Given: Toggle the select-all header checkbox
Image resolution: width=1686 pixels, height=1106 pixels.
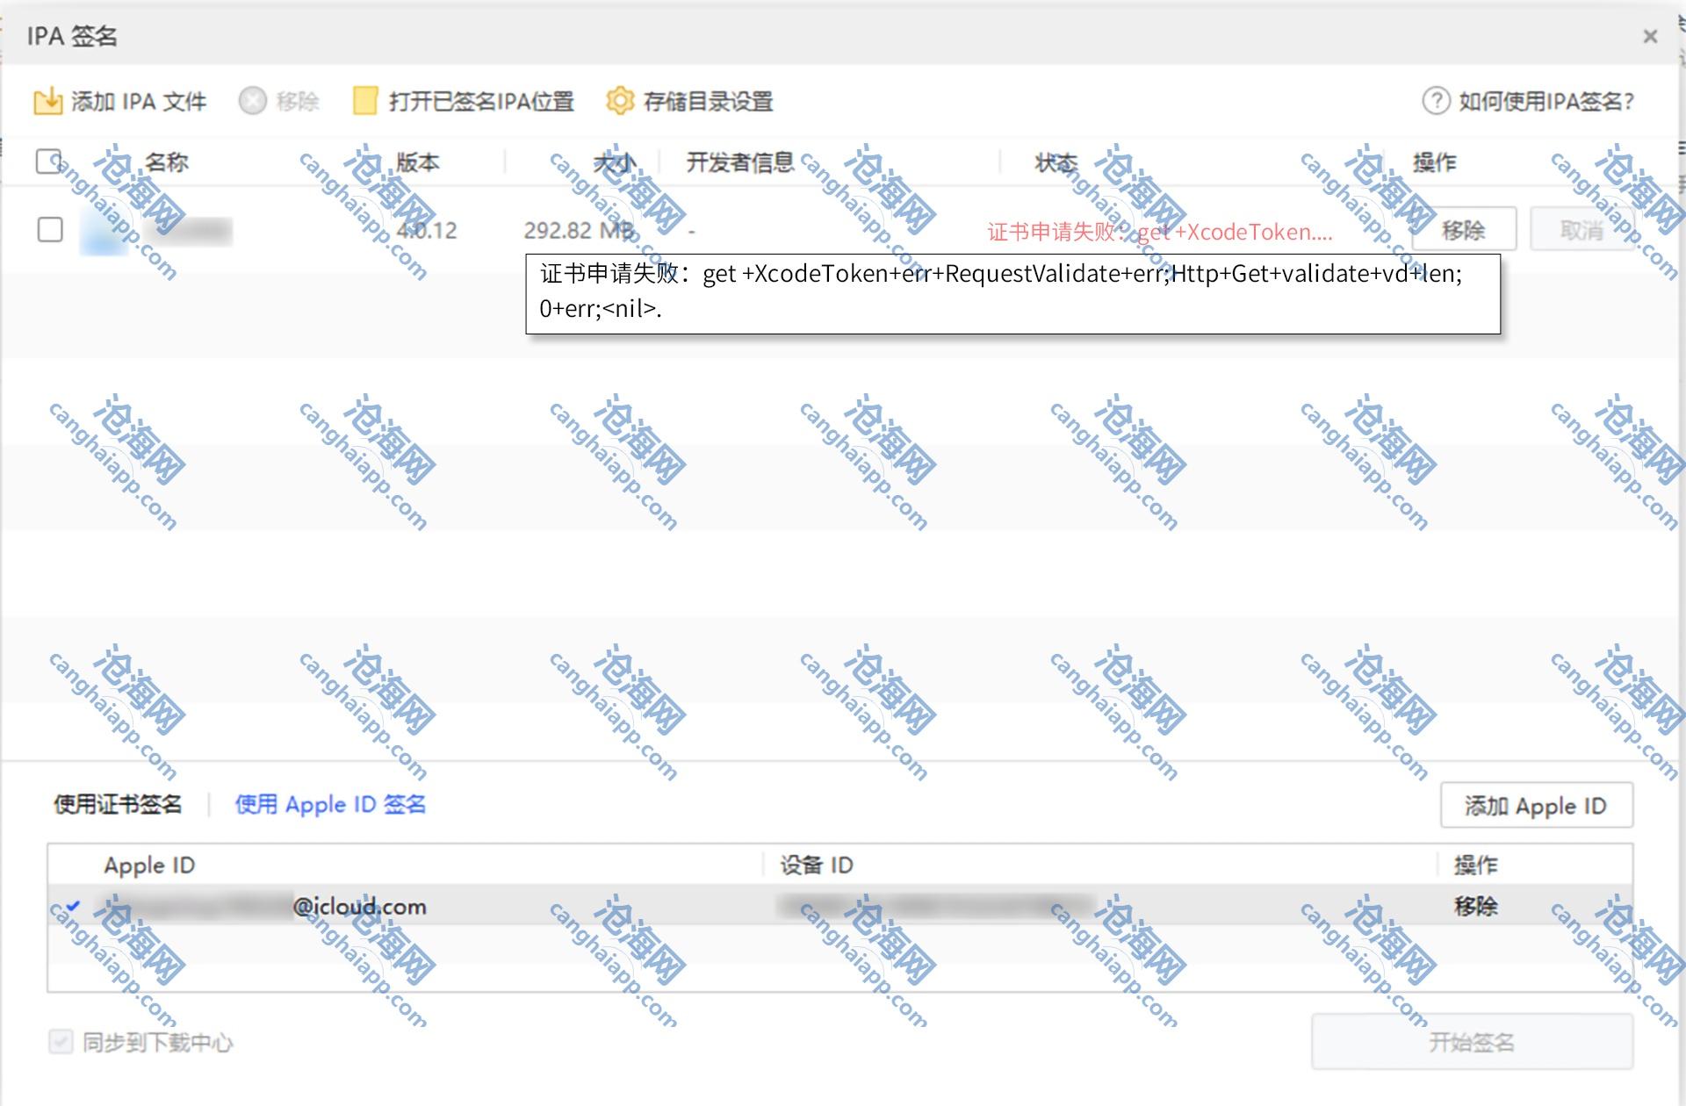Looking at the screenshot, I should tap(49, 162).
